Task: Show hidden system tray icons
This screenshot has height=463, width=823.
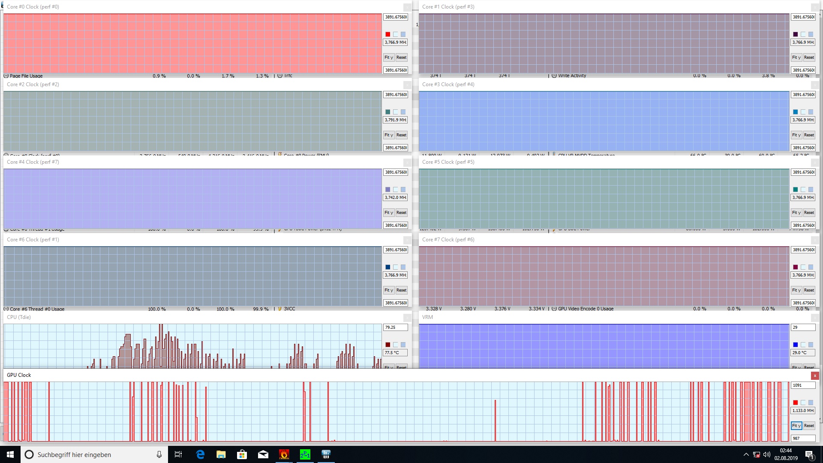Action: 746,454
